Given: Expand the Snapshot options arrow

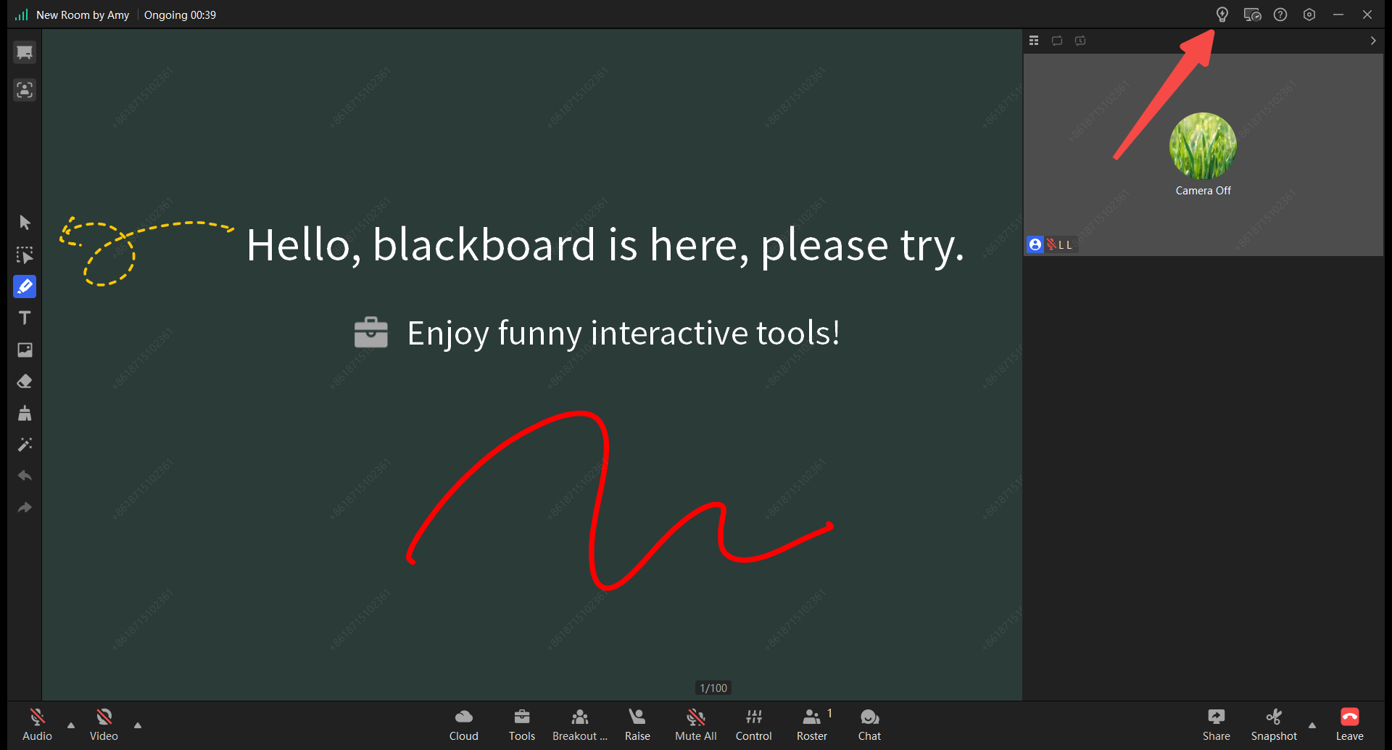Looking at the screenshot, I should [1312, 725].
